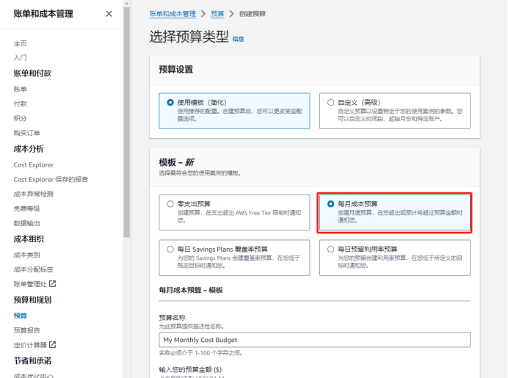Viewport: 508px width, 378px height.
Task: Open 购买订单 sidebar item
Action: point(27,133)
